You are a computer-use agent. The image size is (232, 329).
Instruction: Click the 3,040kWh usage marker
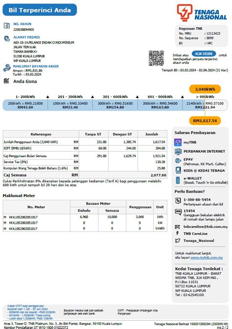(205, 89)
